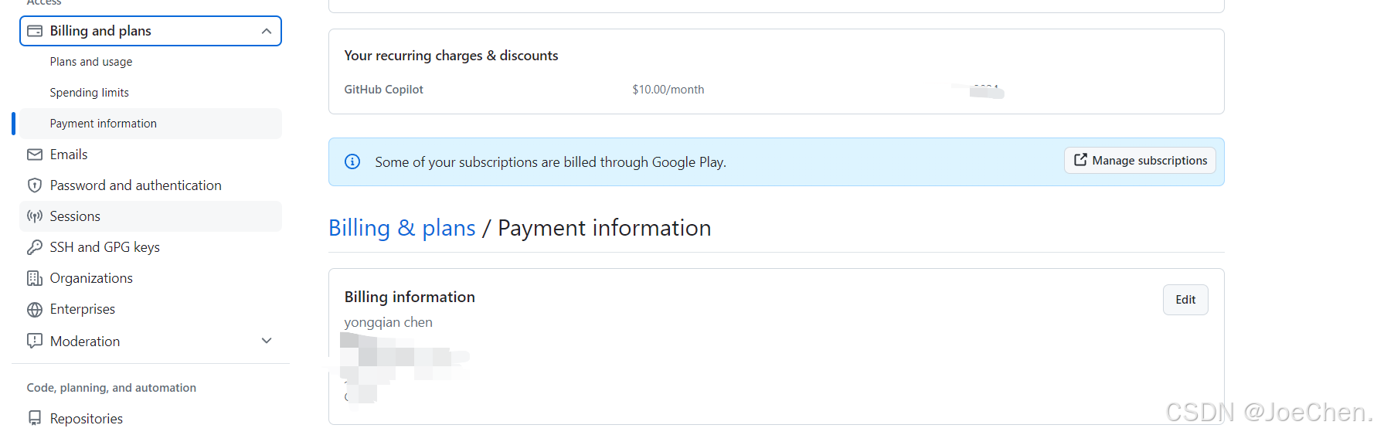
Task: Click the Manage subscriptions button
Action: pyautogui.click(x=1140, y=161)
